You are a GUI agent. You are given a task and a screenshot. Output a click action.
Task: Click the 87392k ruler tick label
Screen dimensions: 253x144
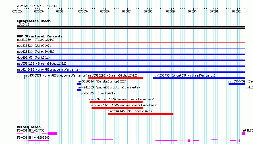coord(237,11)
